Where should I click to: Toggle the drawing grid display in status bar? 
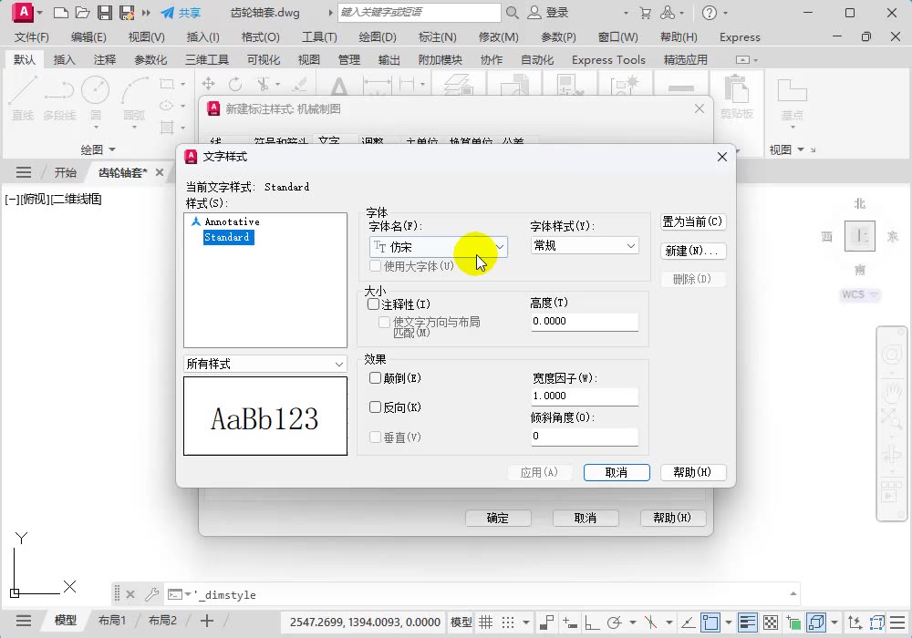[x=486, y=623]
